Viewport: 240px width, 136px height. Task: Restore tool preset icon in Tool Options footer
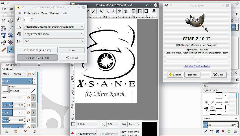click(x=16, y=131)
